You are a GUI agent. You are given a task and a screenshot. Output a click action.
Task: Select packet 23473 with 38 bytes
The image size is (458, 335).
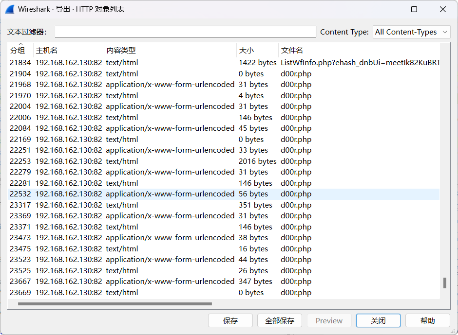click(x=224, y=238)
